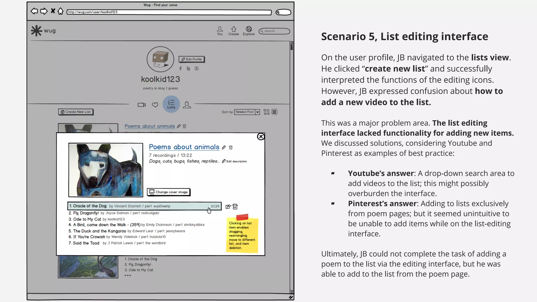537x302 pixels.
Task: Open the Newest First sort dropdown
Action: [x=247, y=112]
